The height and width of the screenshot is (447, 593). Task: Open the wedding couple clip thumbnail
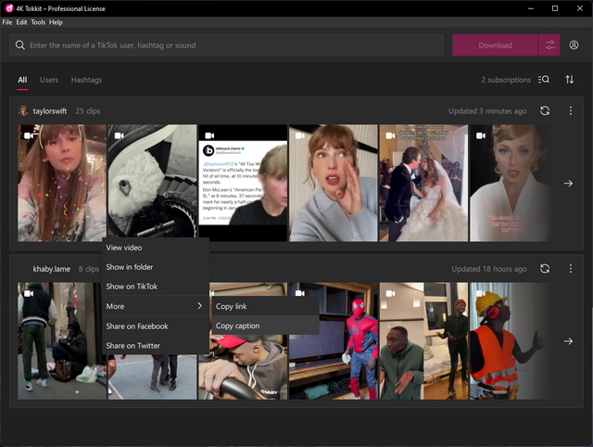coord(423,183)
